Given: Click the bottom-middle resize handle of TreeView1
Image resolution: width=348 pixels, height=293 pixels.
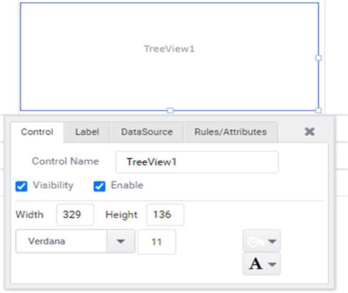Looking at the screenshot, I should tap(170, 110).
